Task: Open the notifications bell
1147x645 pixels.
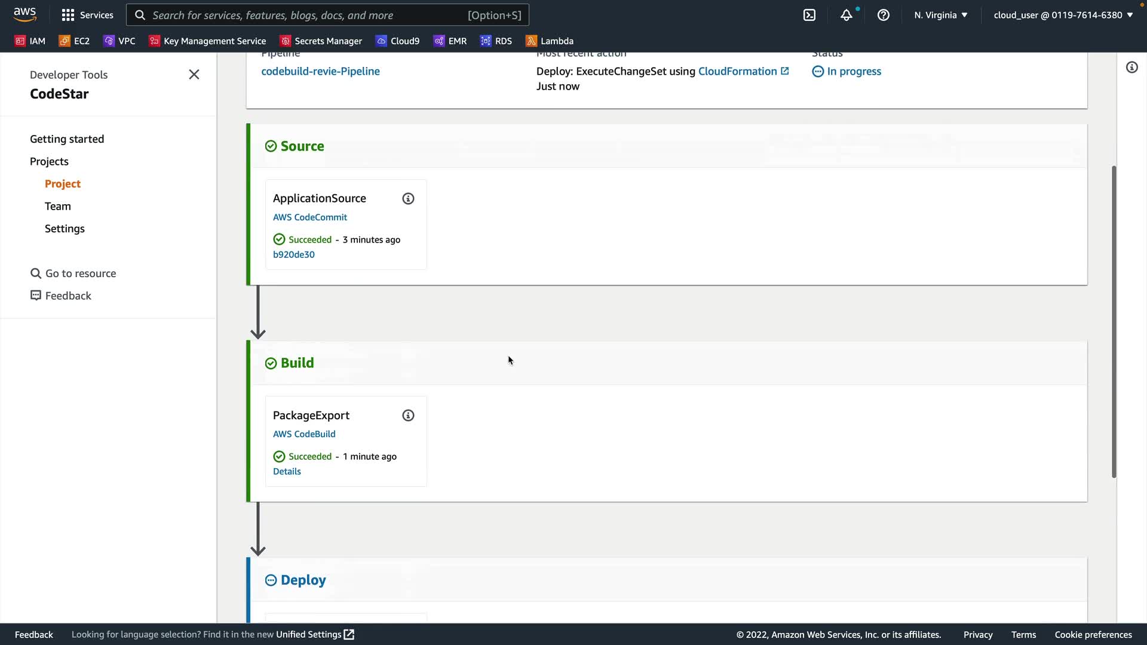Action: 846,15
